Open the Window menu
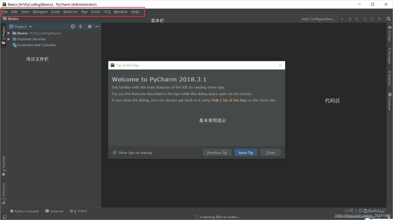393x220 pixels. pos(121,12)
